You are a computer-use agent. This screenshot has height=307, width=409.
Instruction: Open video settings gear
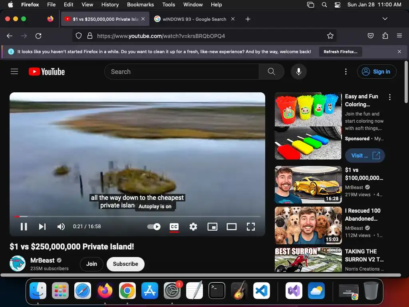point(193,227)
